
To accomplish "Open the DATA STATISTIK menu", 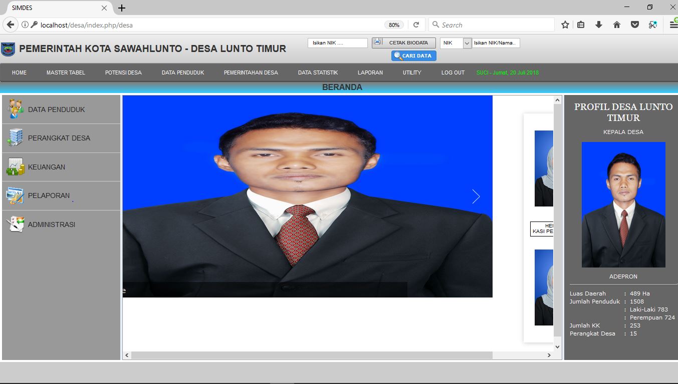I will coord(318,72).
